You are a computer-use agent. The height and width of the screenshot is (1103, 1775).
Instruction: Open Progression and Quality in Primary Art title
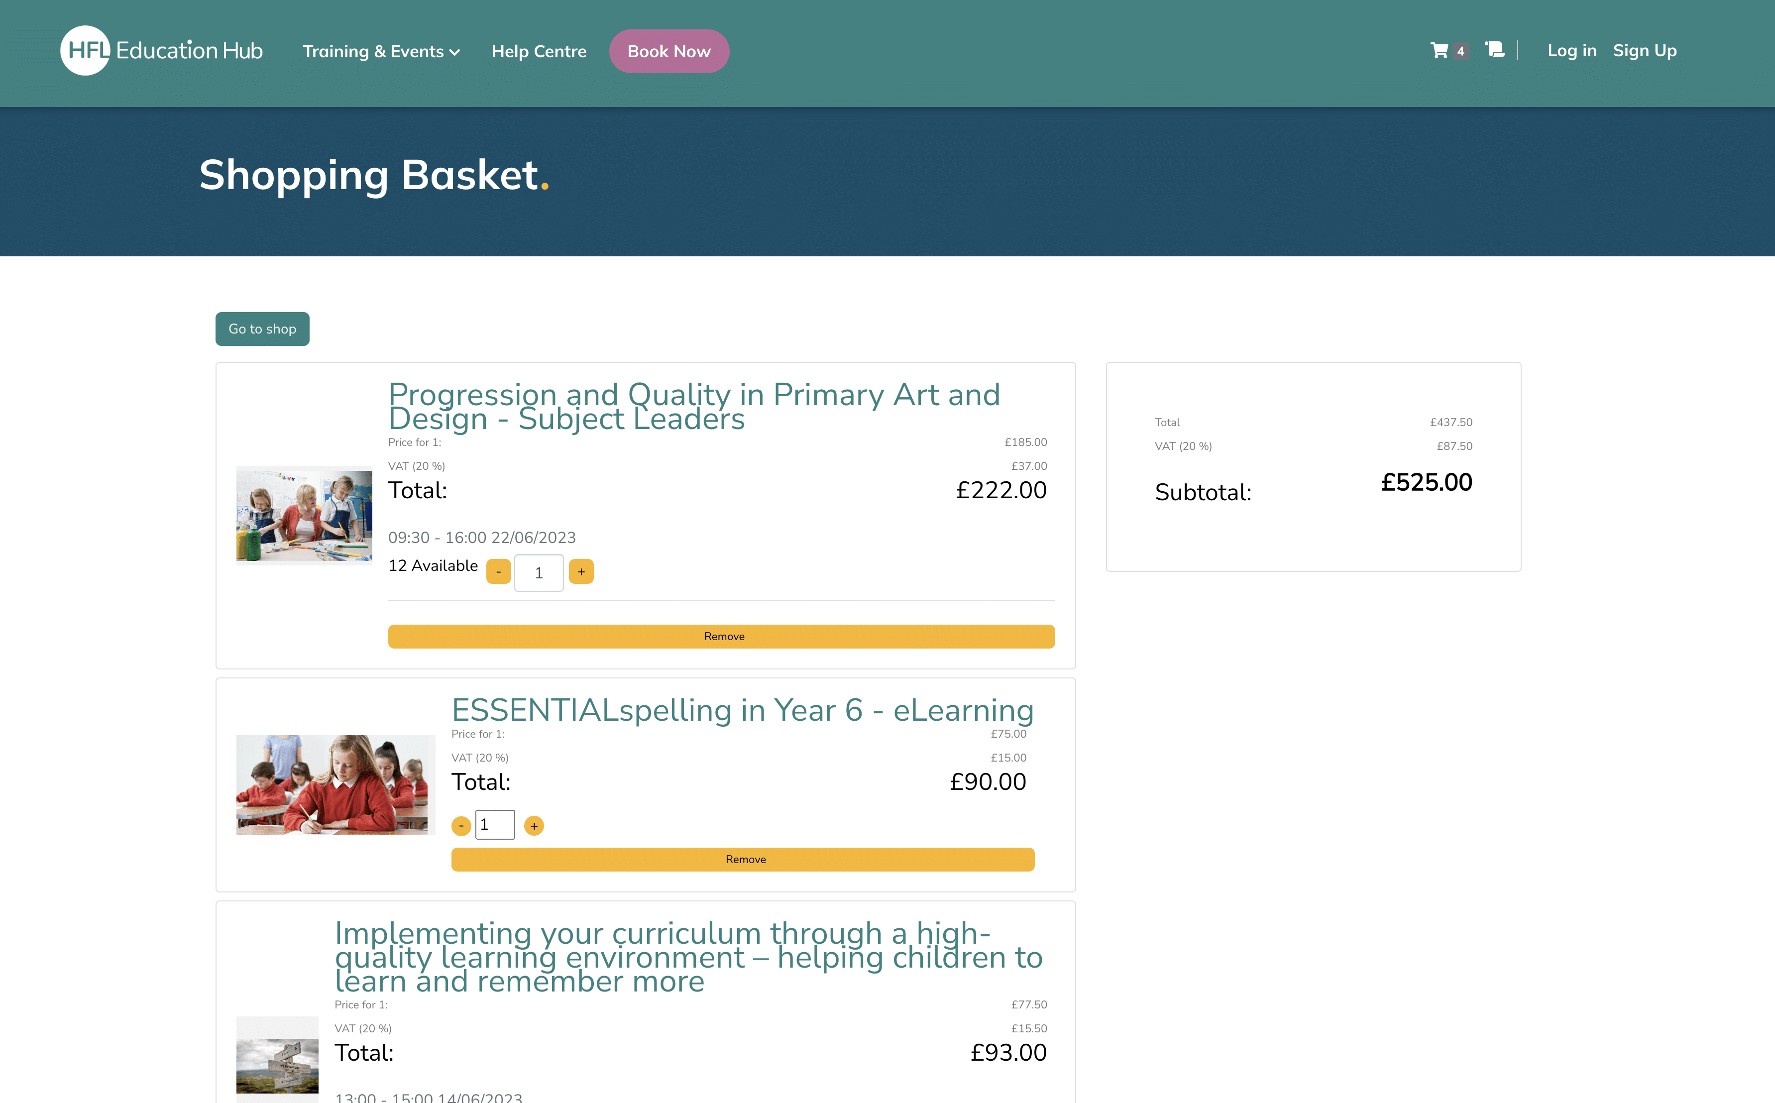693,406
